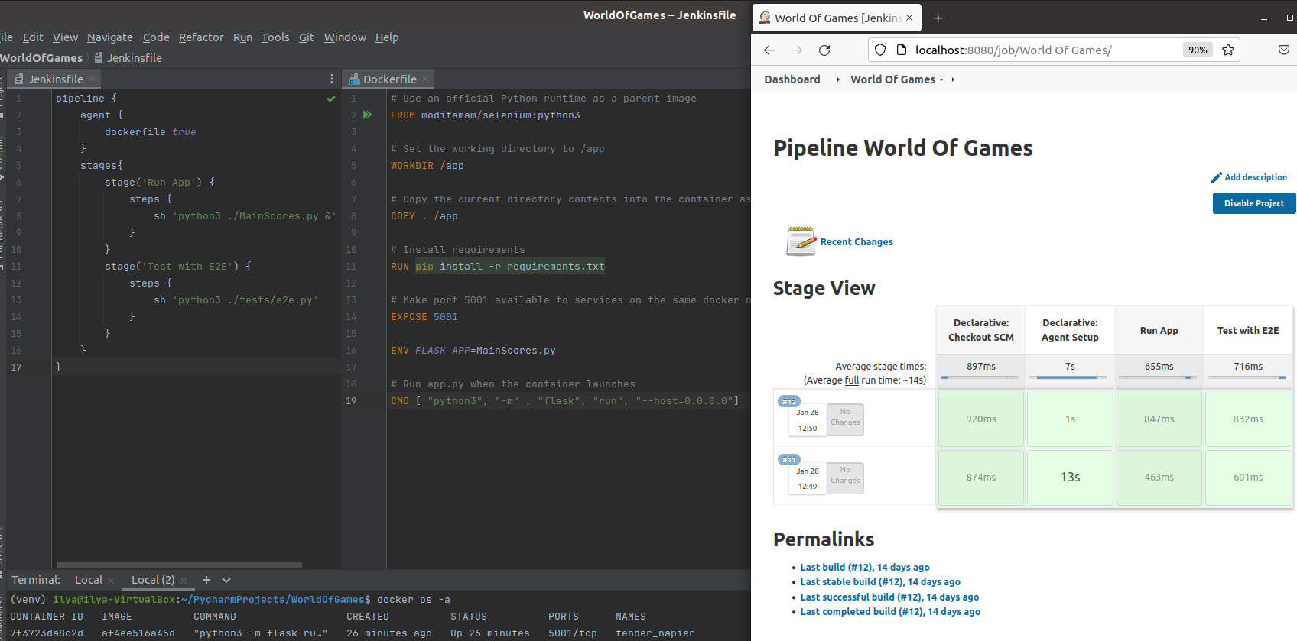
Task: Open the Edit menu
Action: pyautogui.click(x=33, y=37)
